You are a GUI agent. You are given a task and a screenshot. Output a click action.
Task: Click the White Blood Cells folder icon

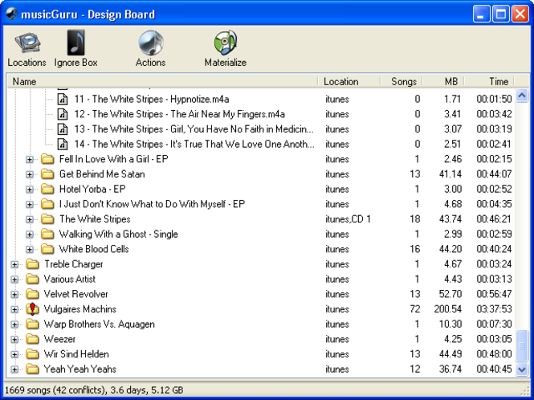coord(47,249)
